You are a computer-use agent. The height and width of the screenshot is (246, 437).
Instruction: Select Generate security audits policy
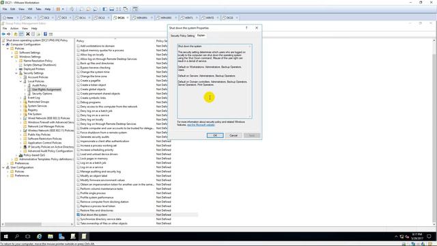click(x=94, y=137)
